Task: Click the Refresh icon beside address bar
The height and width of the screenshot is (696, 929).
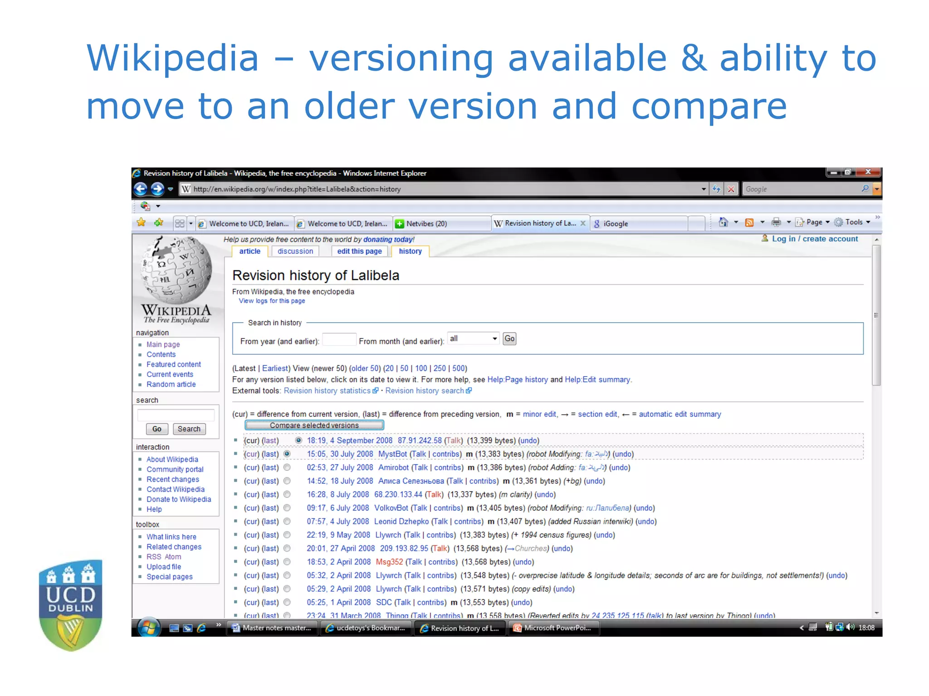Action: 716,189
